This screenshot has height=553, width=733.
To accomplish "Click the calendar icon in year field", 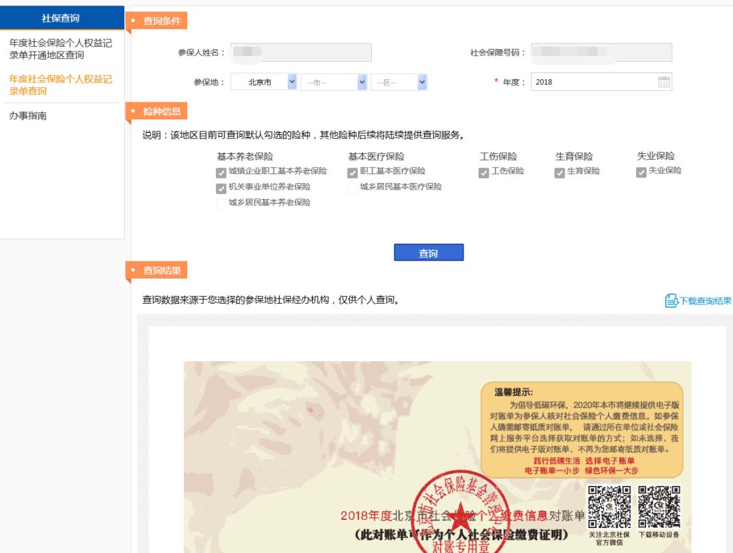I will [663, 82].
